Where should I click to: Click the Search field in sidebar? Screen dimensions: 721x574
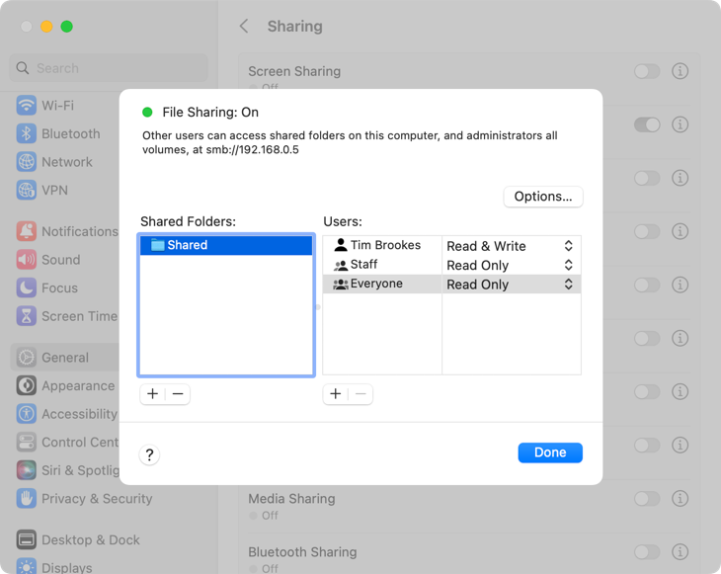[109, 68]
